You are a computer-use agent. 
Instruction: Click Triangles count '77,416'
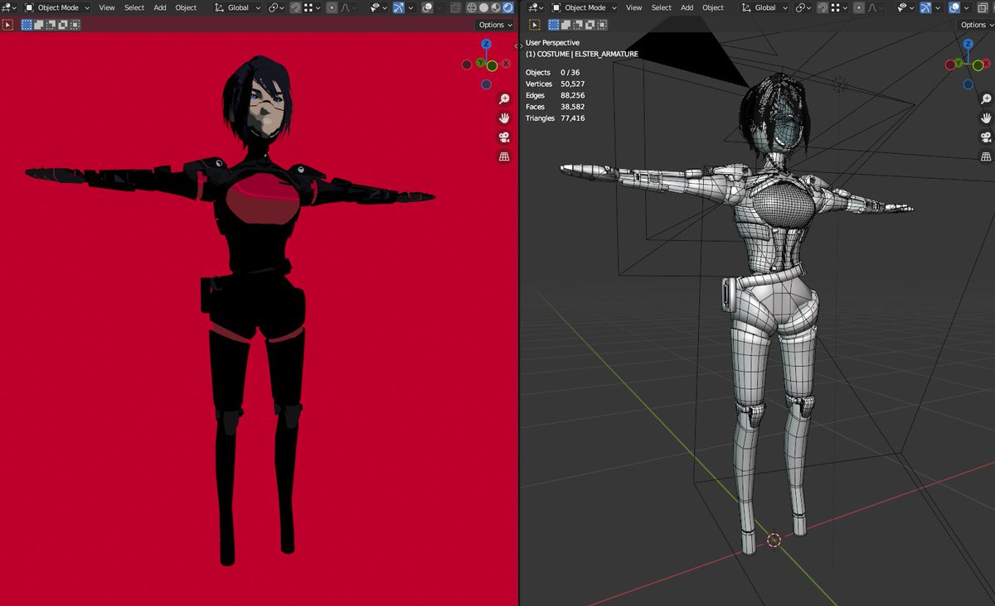(573, 118)
